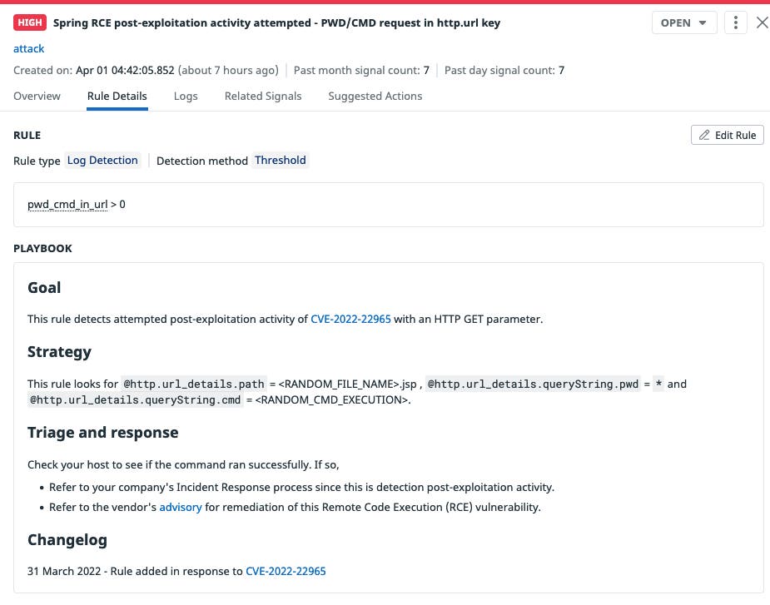Screen dimensions: 770x605
Task: Open the Logs tab
Action: pos(185,96)
